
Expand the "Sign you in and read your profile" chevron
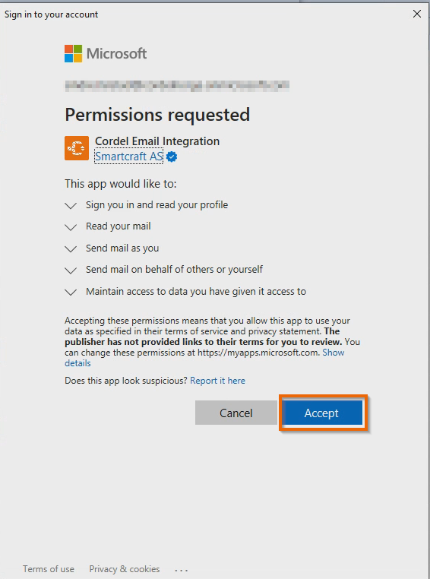pos(71,205)
